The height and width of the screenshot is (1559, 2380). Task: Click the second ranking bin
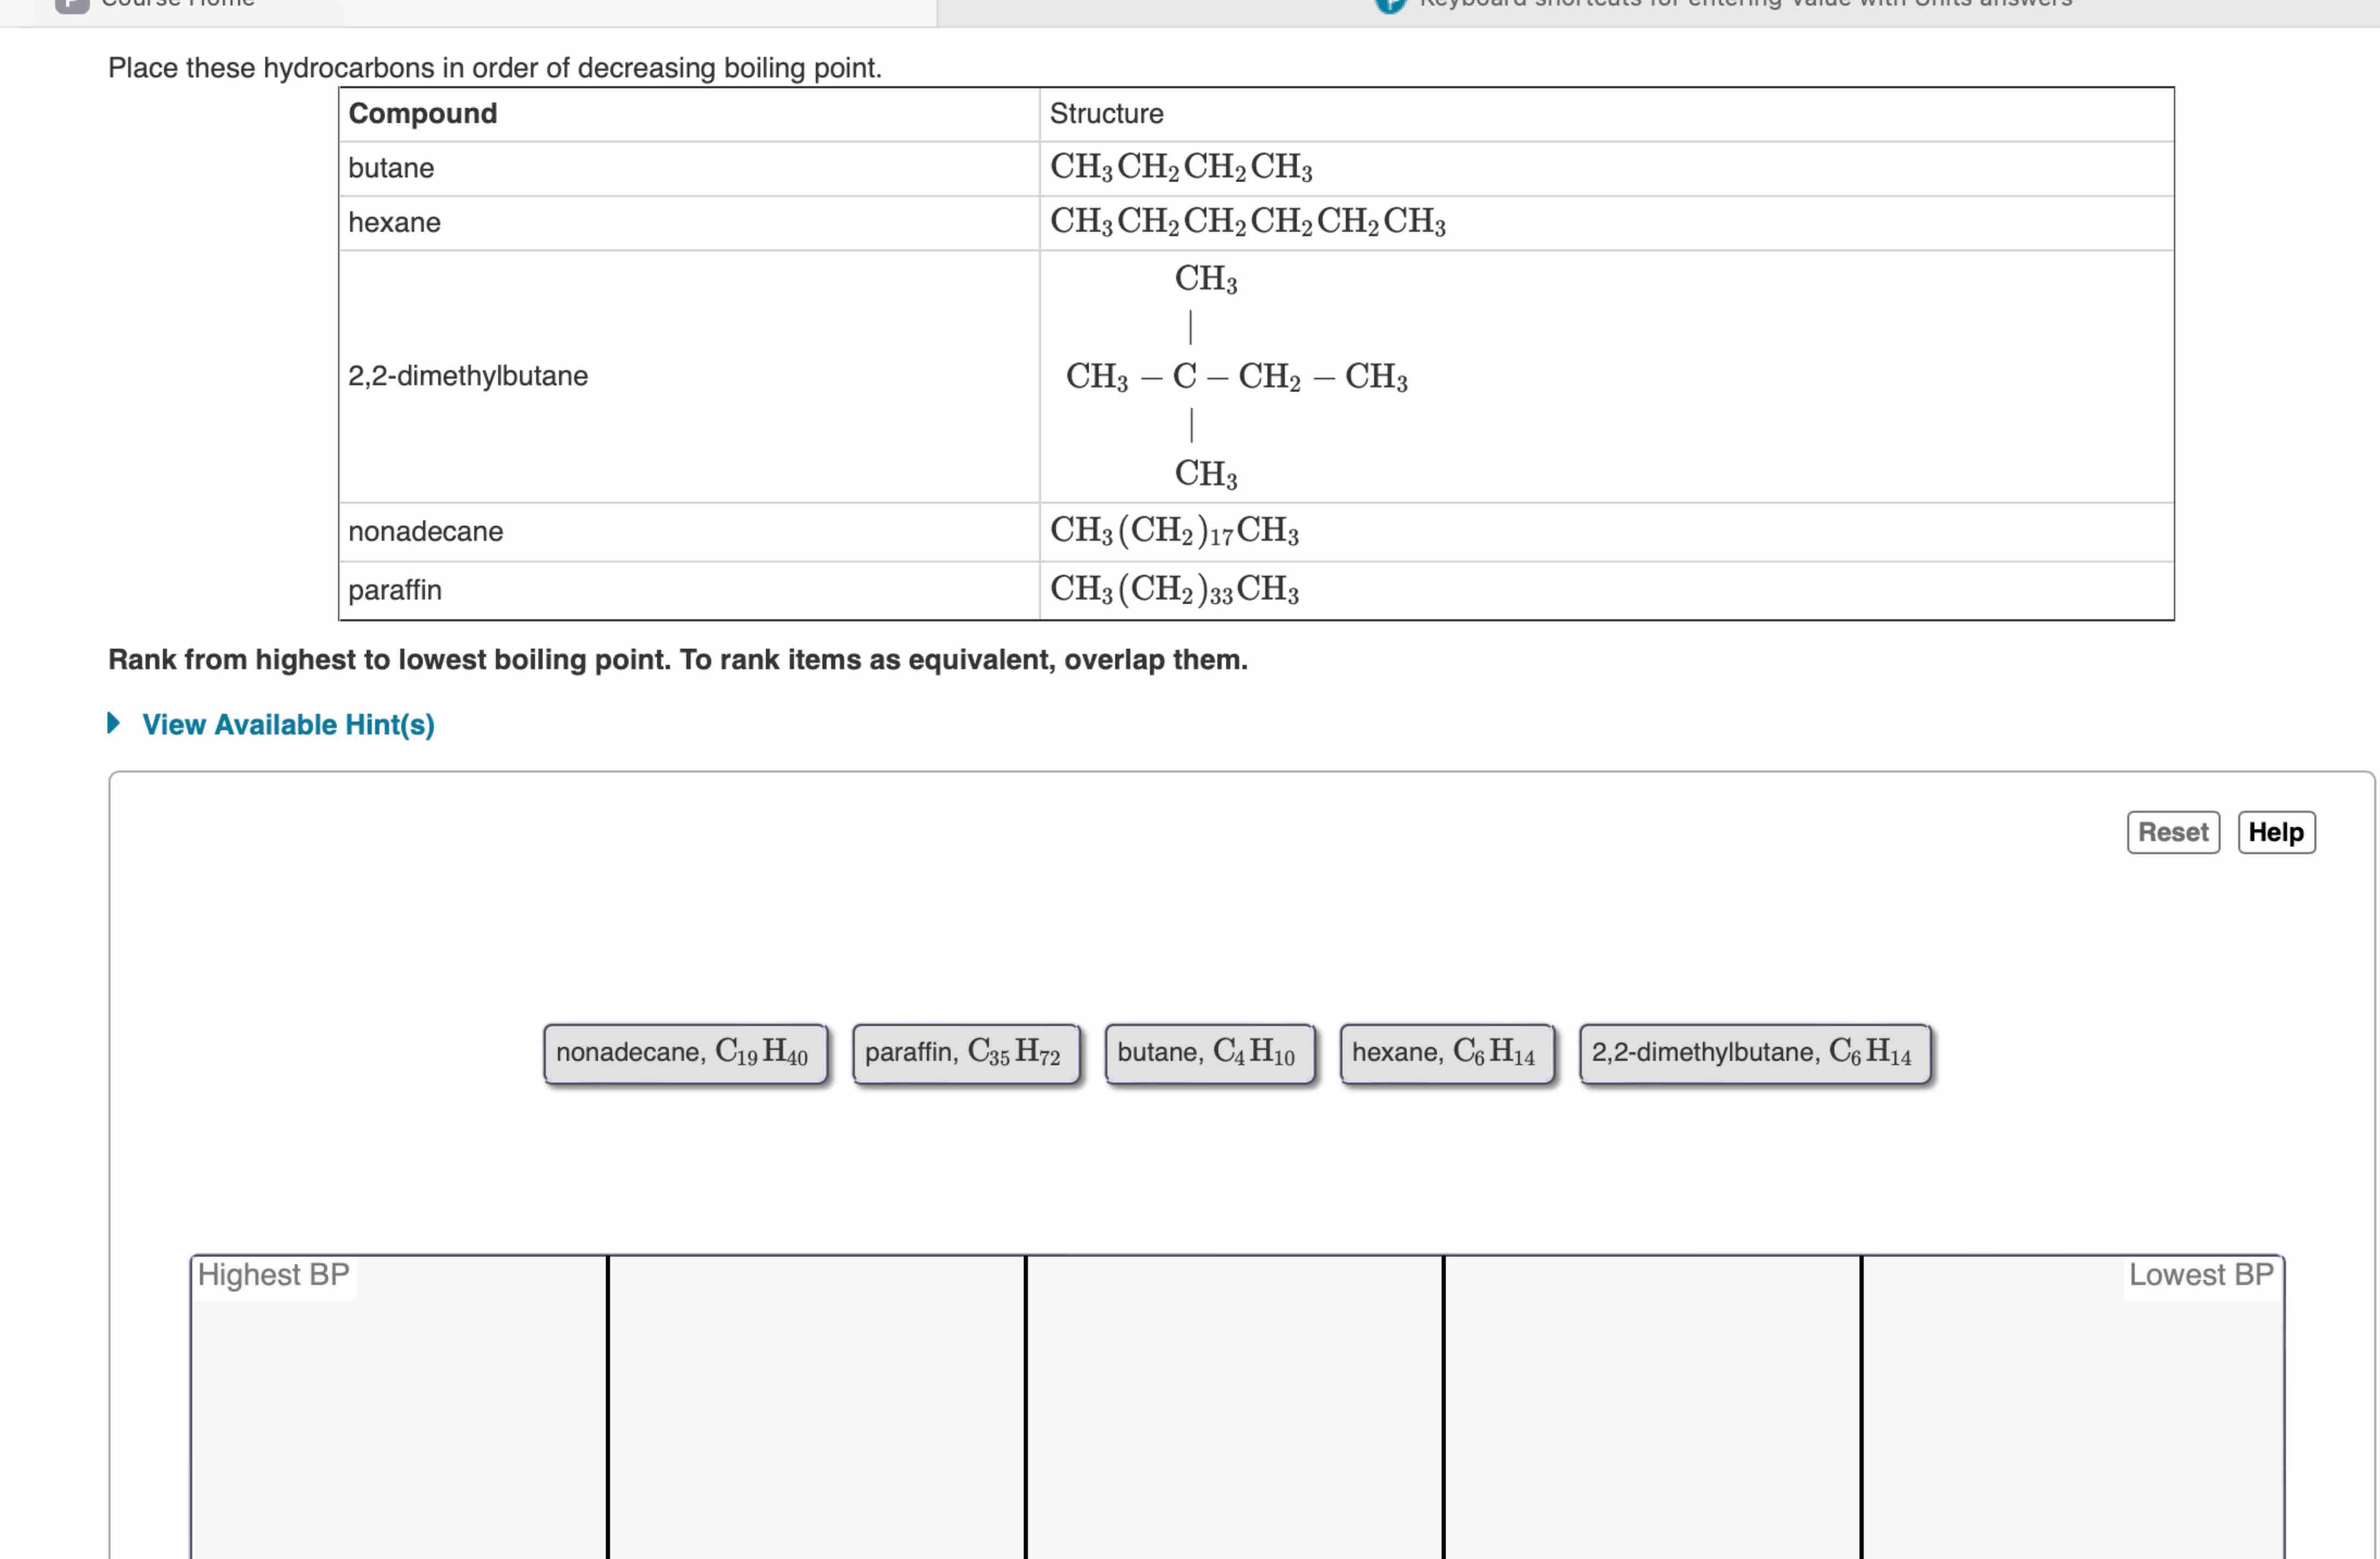(x=815, y=1400)
